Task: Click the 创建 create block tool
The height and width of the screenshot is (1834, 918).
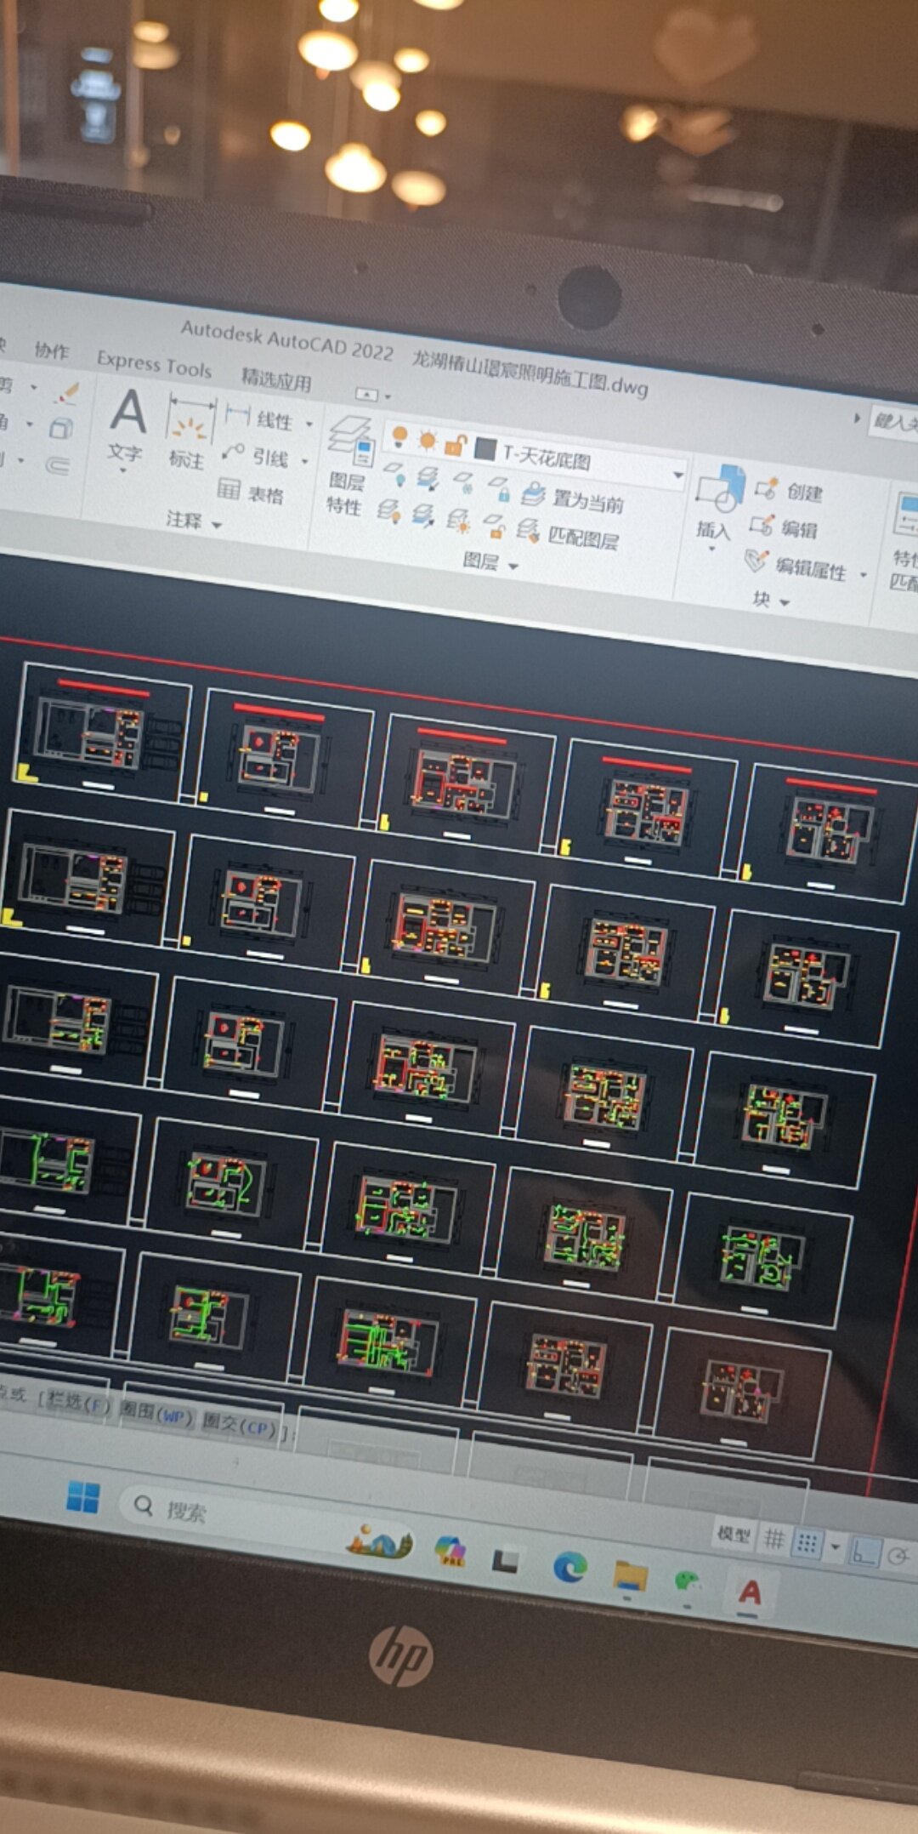Action: 789,491
